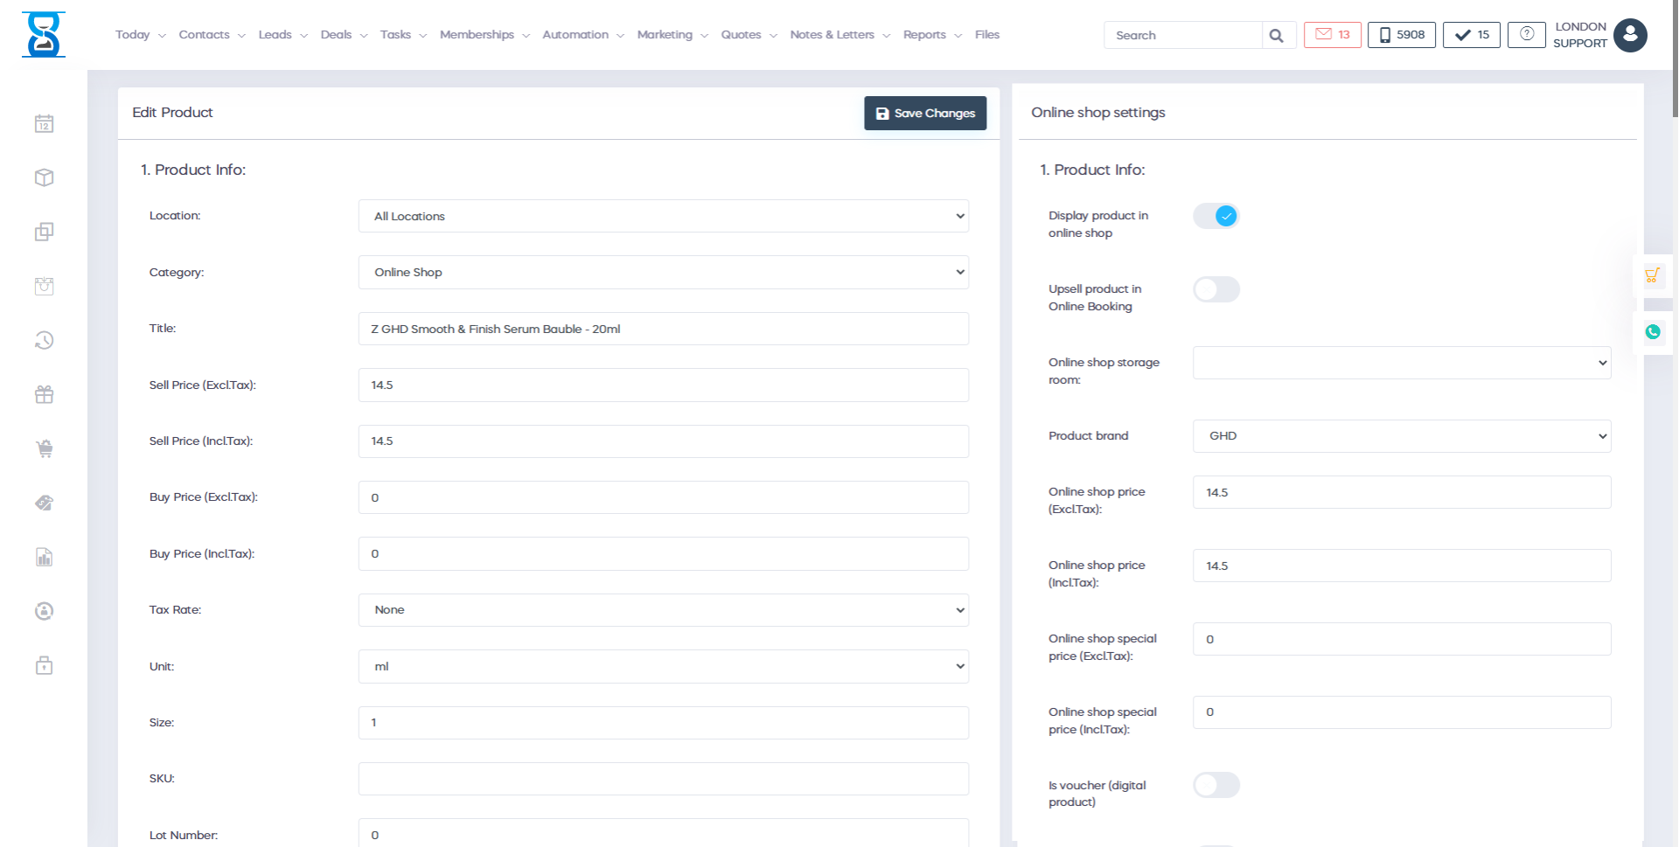Open the calendar icon in the sidebar
This screenshot has height=847, width=1679.
(x=44, y=124)
